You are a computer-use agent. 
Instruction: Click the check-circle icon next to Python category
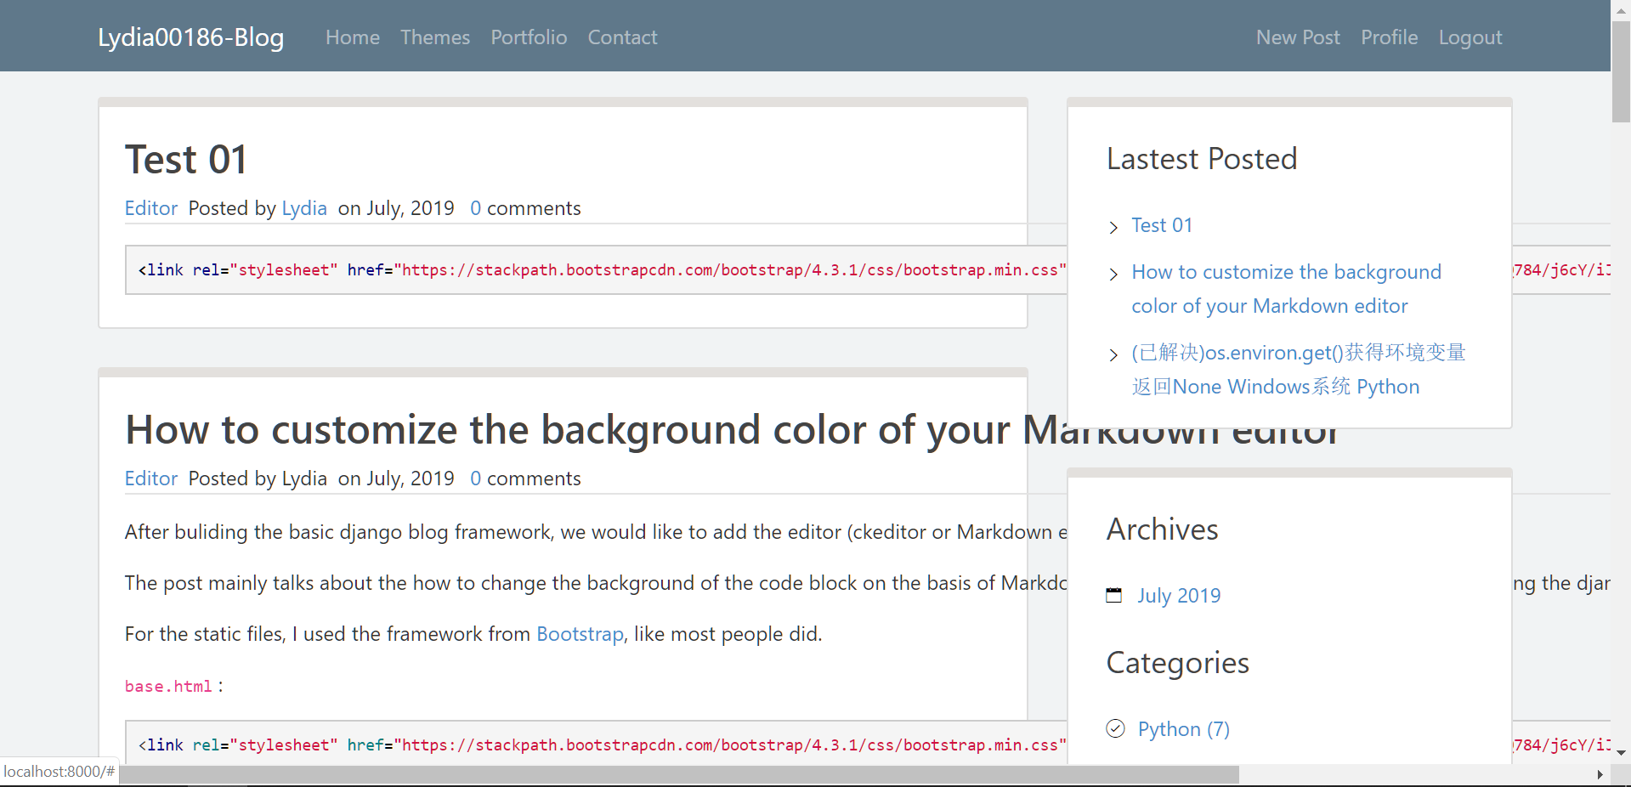1114,729
